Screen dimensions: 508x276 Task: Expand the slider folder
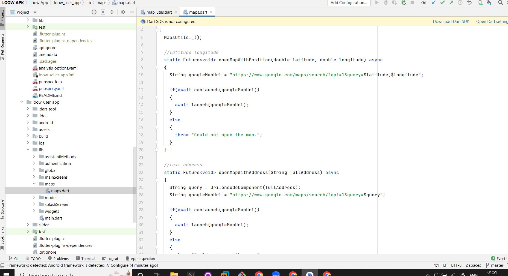(28, 225)
